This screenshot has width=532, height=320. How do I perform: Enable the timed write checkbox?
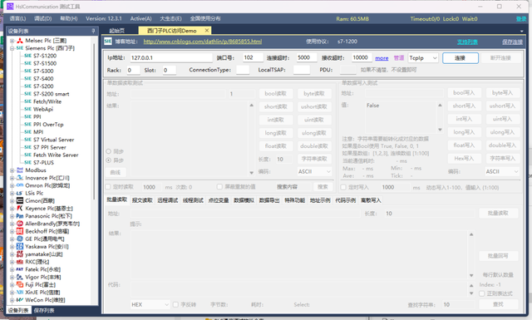[x=343, y=187]
